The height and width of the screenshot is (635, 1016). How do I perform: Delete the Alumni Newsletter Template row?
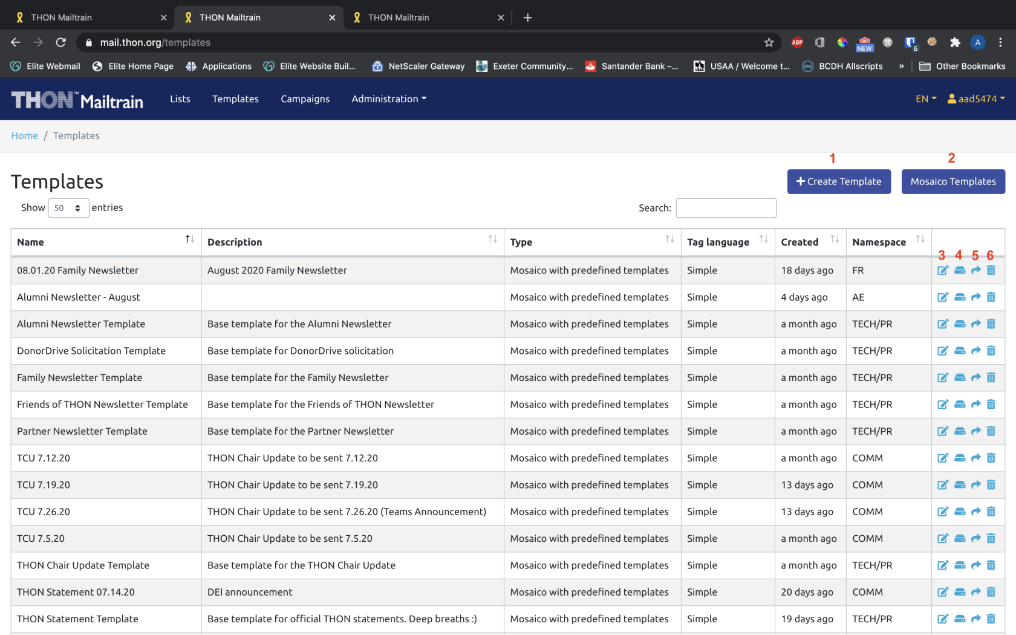pos(991,324)
